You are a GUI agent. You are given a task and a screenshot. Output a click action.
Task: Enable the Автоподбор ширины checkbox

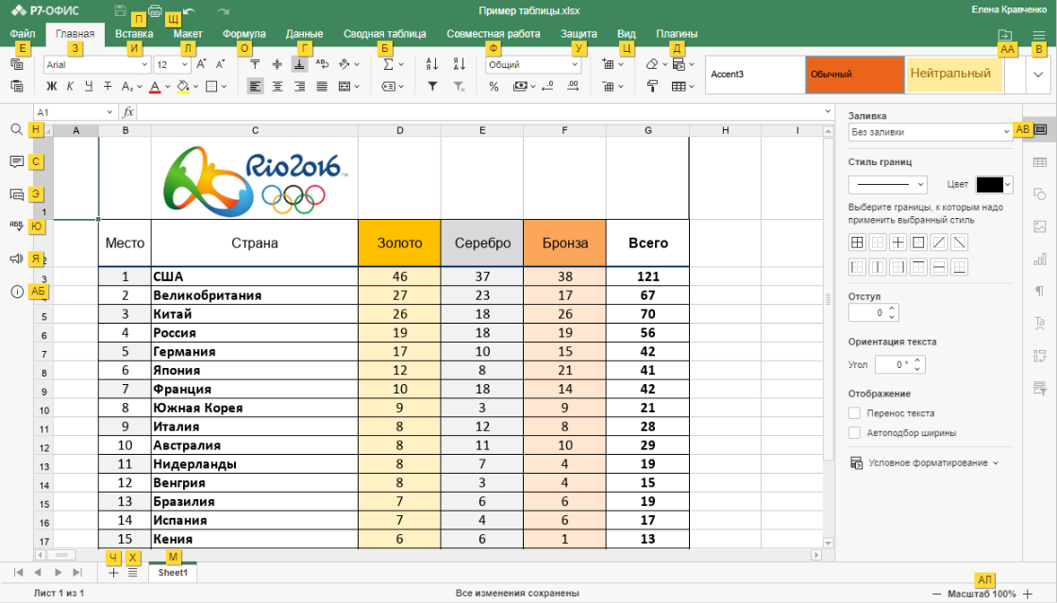[x=854, y=432]
